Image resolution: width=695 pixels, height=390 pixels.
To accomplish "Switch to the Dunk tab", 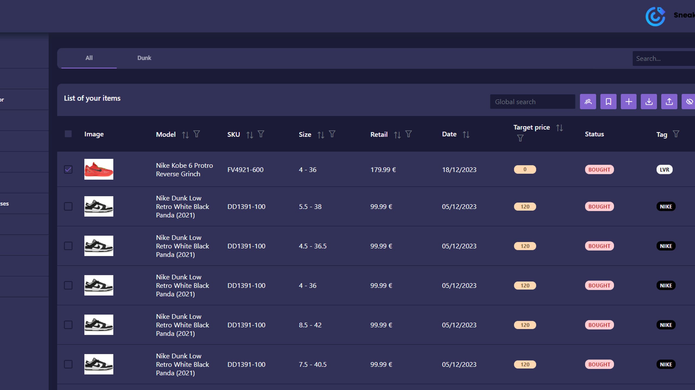I will 144,58.
